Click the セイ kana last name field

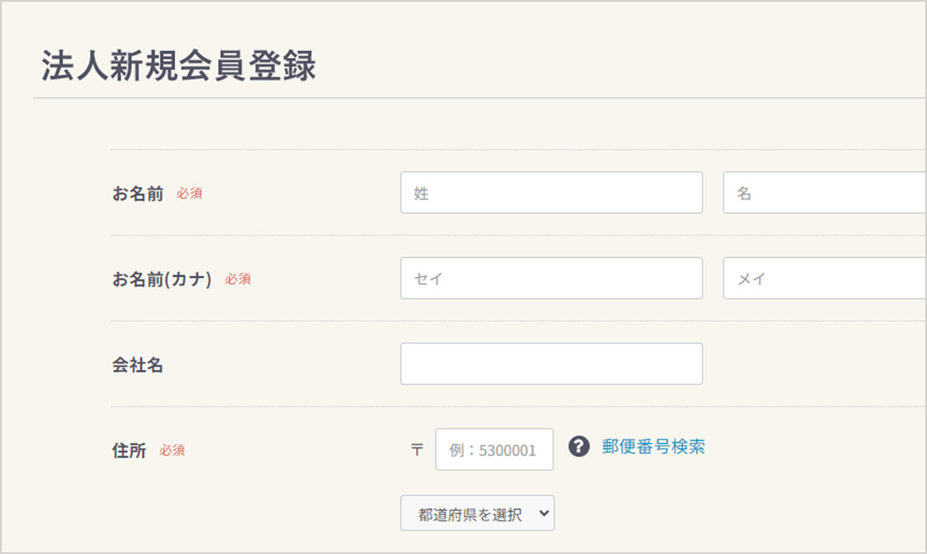551,278
